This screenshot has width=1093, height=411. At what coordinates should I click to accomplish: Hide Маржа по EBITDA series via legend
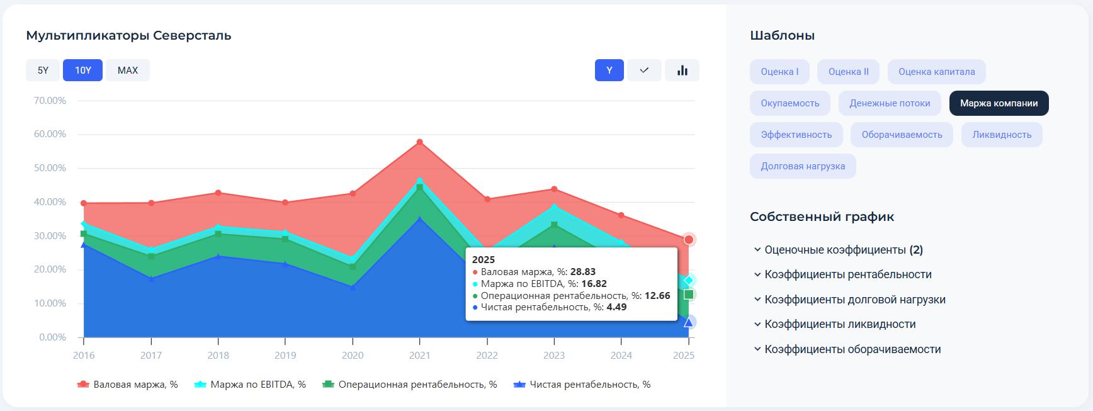click(x=251, y=385)
